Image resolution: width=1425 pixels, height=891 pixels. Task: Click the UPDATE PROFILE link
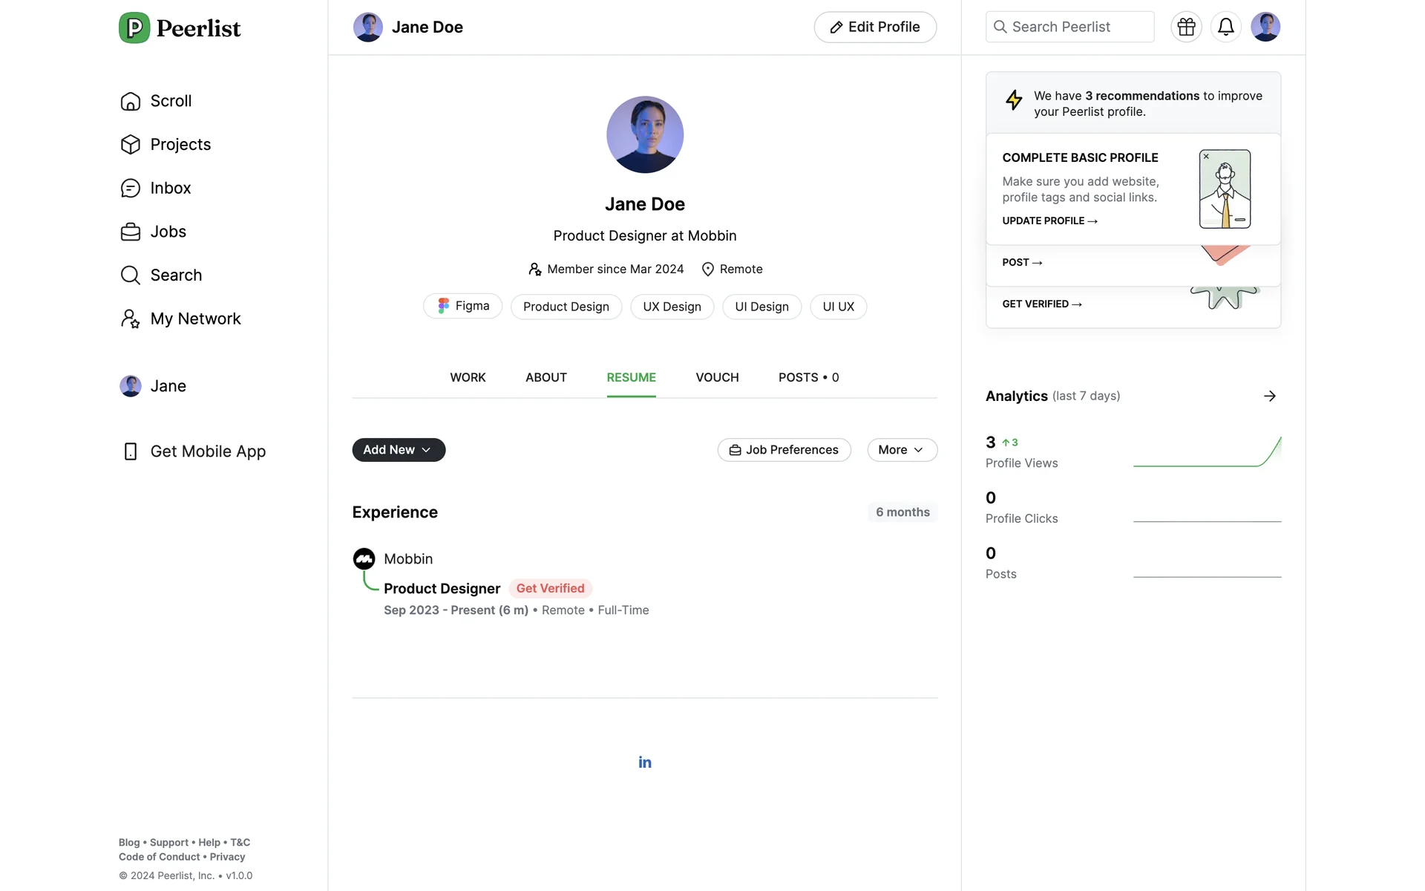pyautogui.click(x=1049, y=221)
